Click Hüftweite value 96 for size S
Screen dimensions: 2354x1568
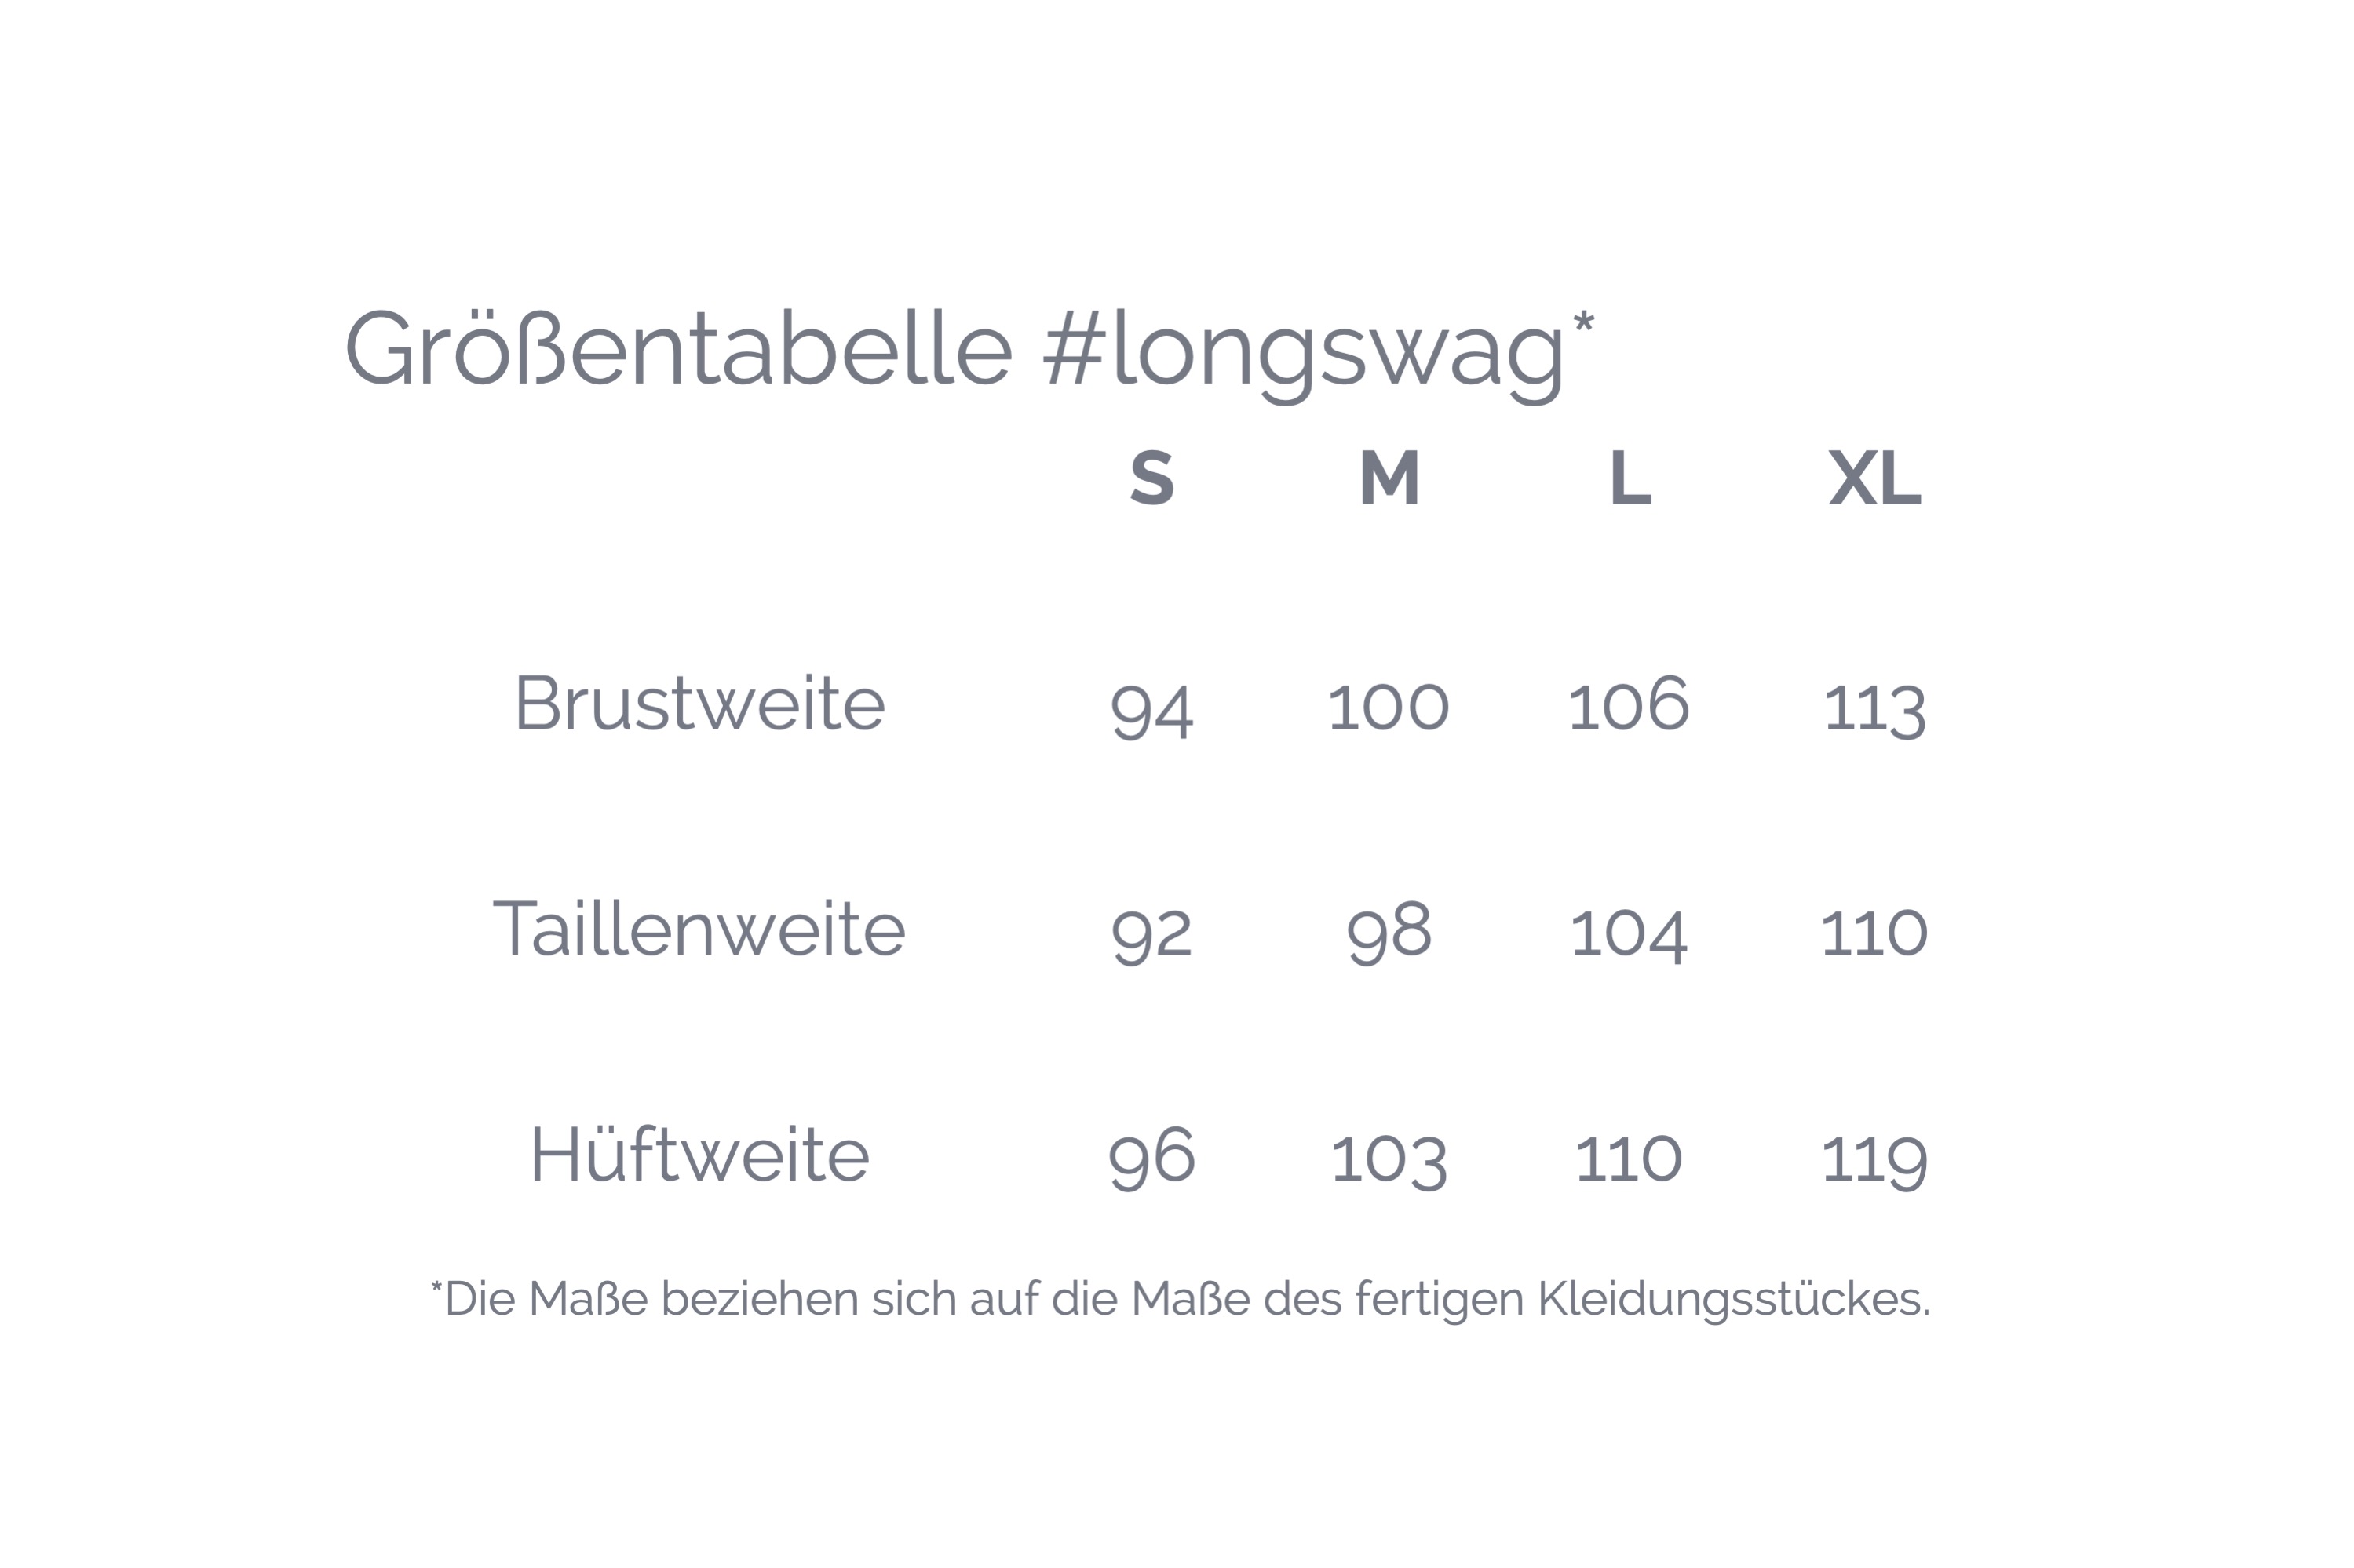click(1151, 1158)
